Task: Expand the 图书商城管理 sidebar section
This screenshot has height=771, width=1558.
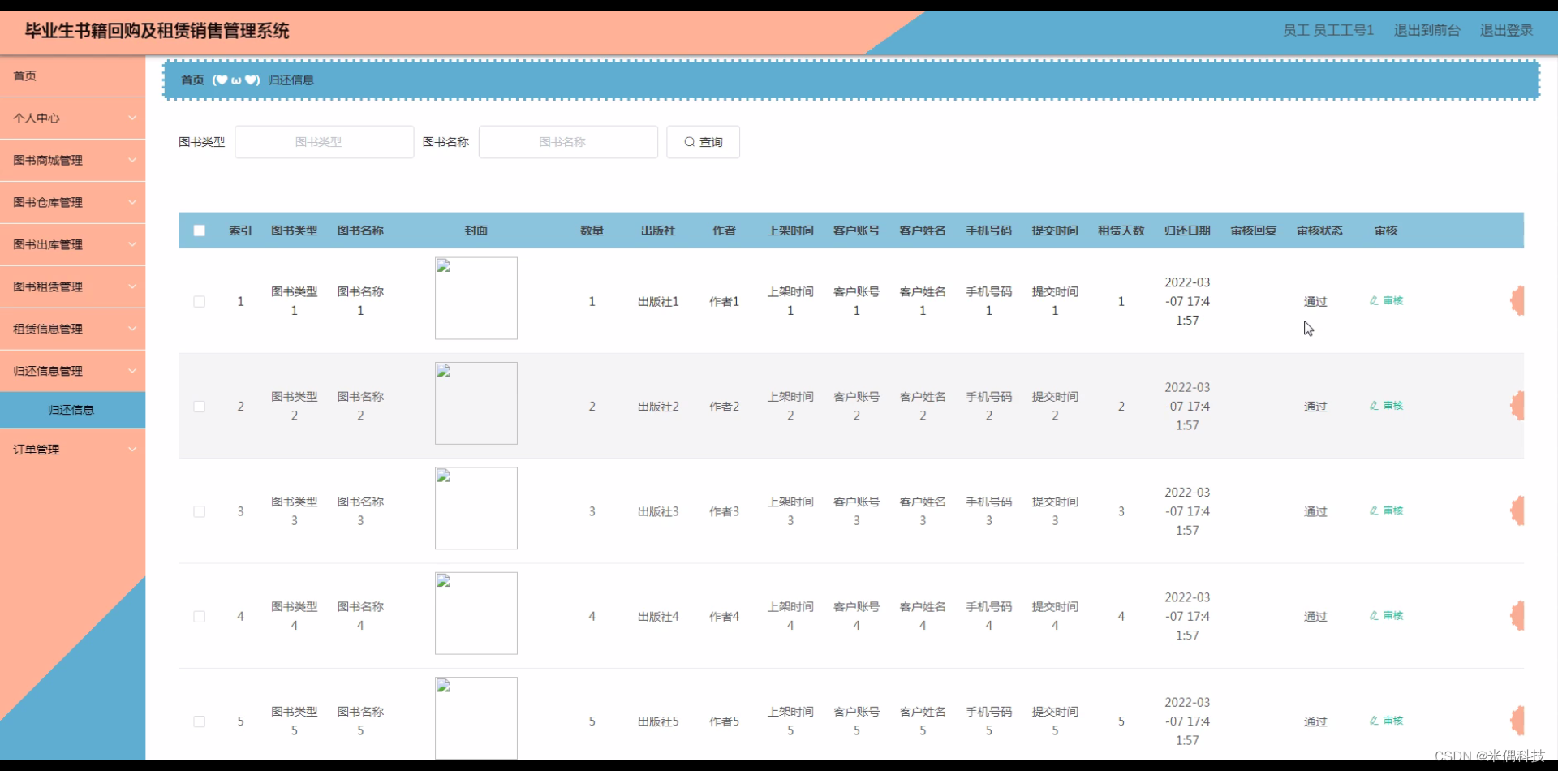Action: [x=72, y=160]
